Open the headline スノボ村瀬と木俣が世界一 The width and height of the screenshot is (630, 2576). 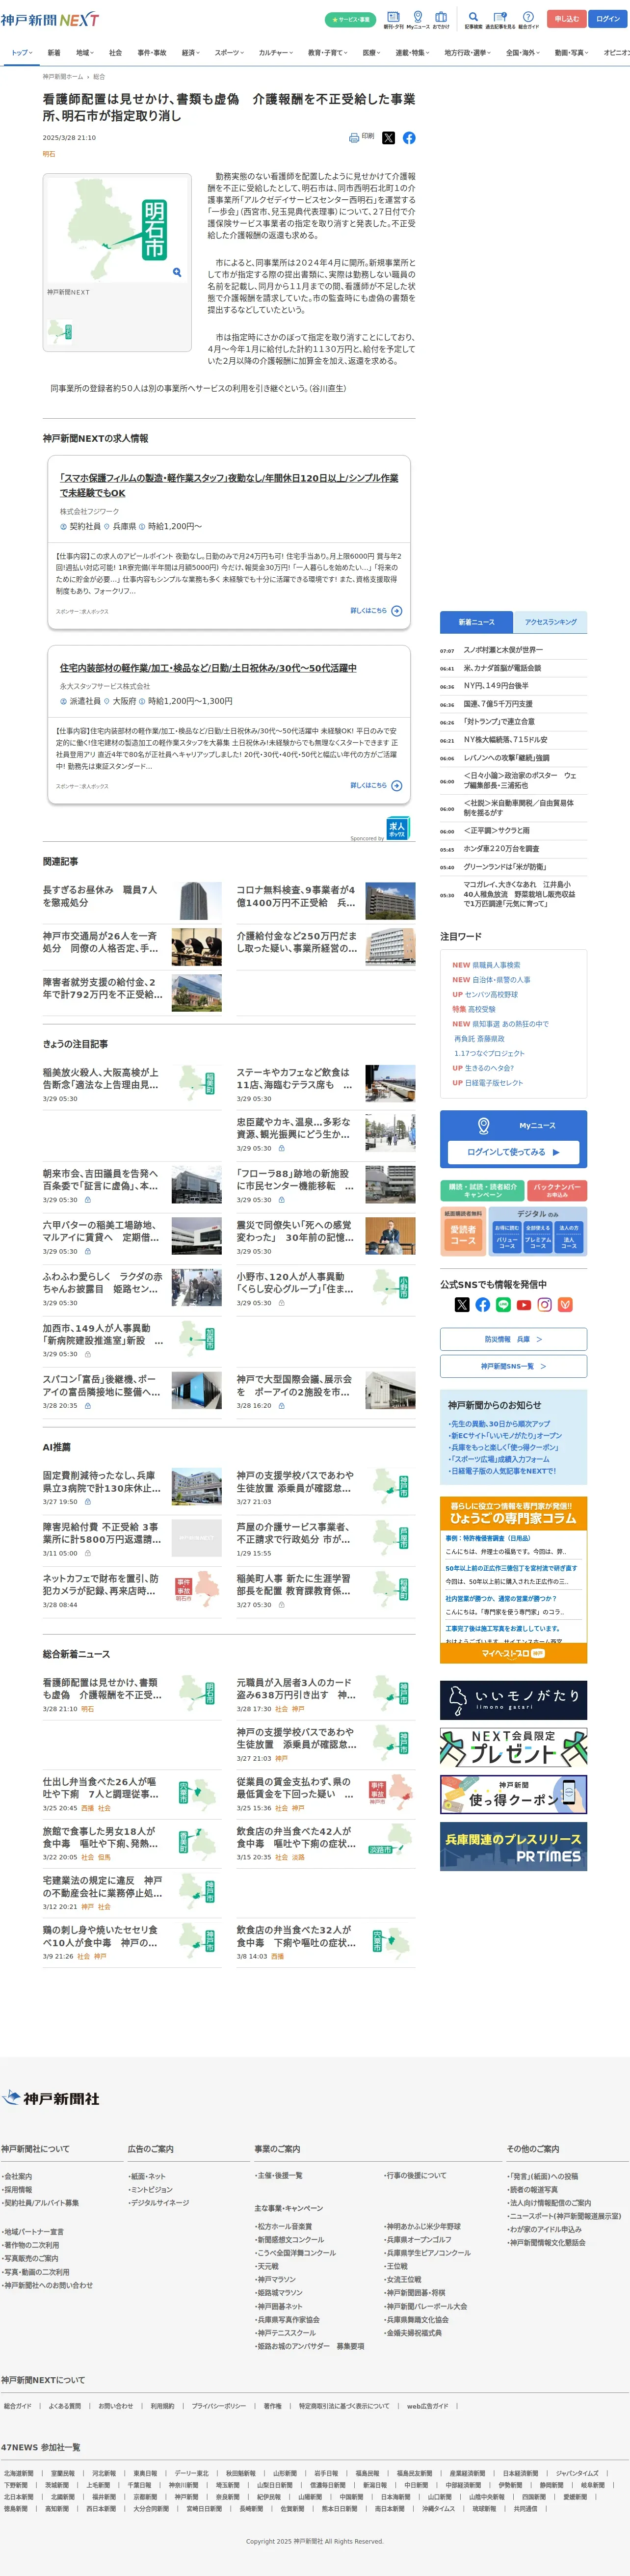(x=503, y=650)
